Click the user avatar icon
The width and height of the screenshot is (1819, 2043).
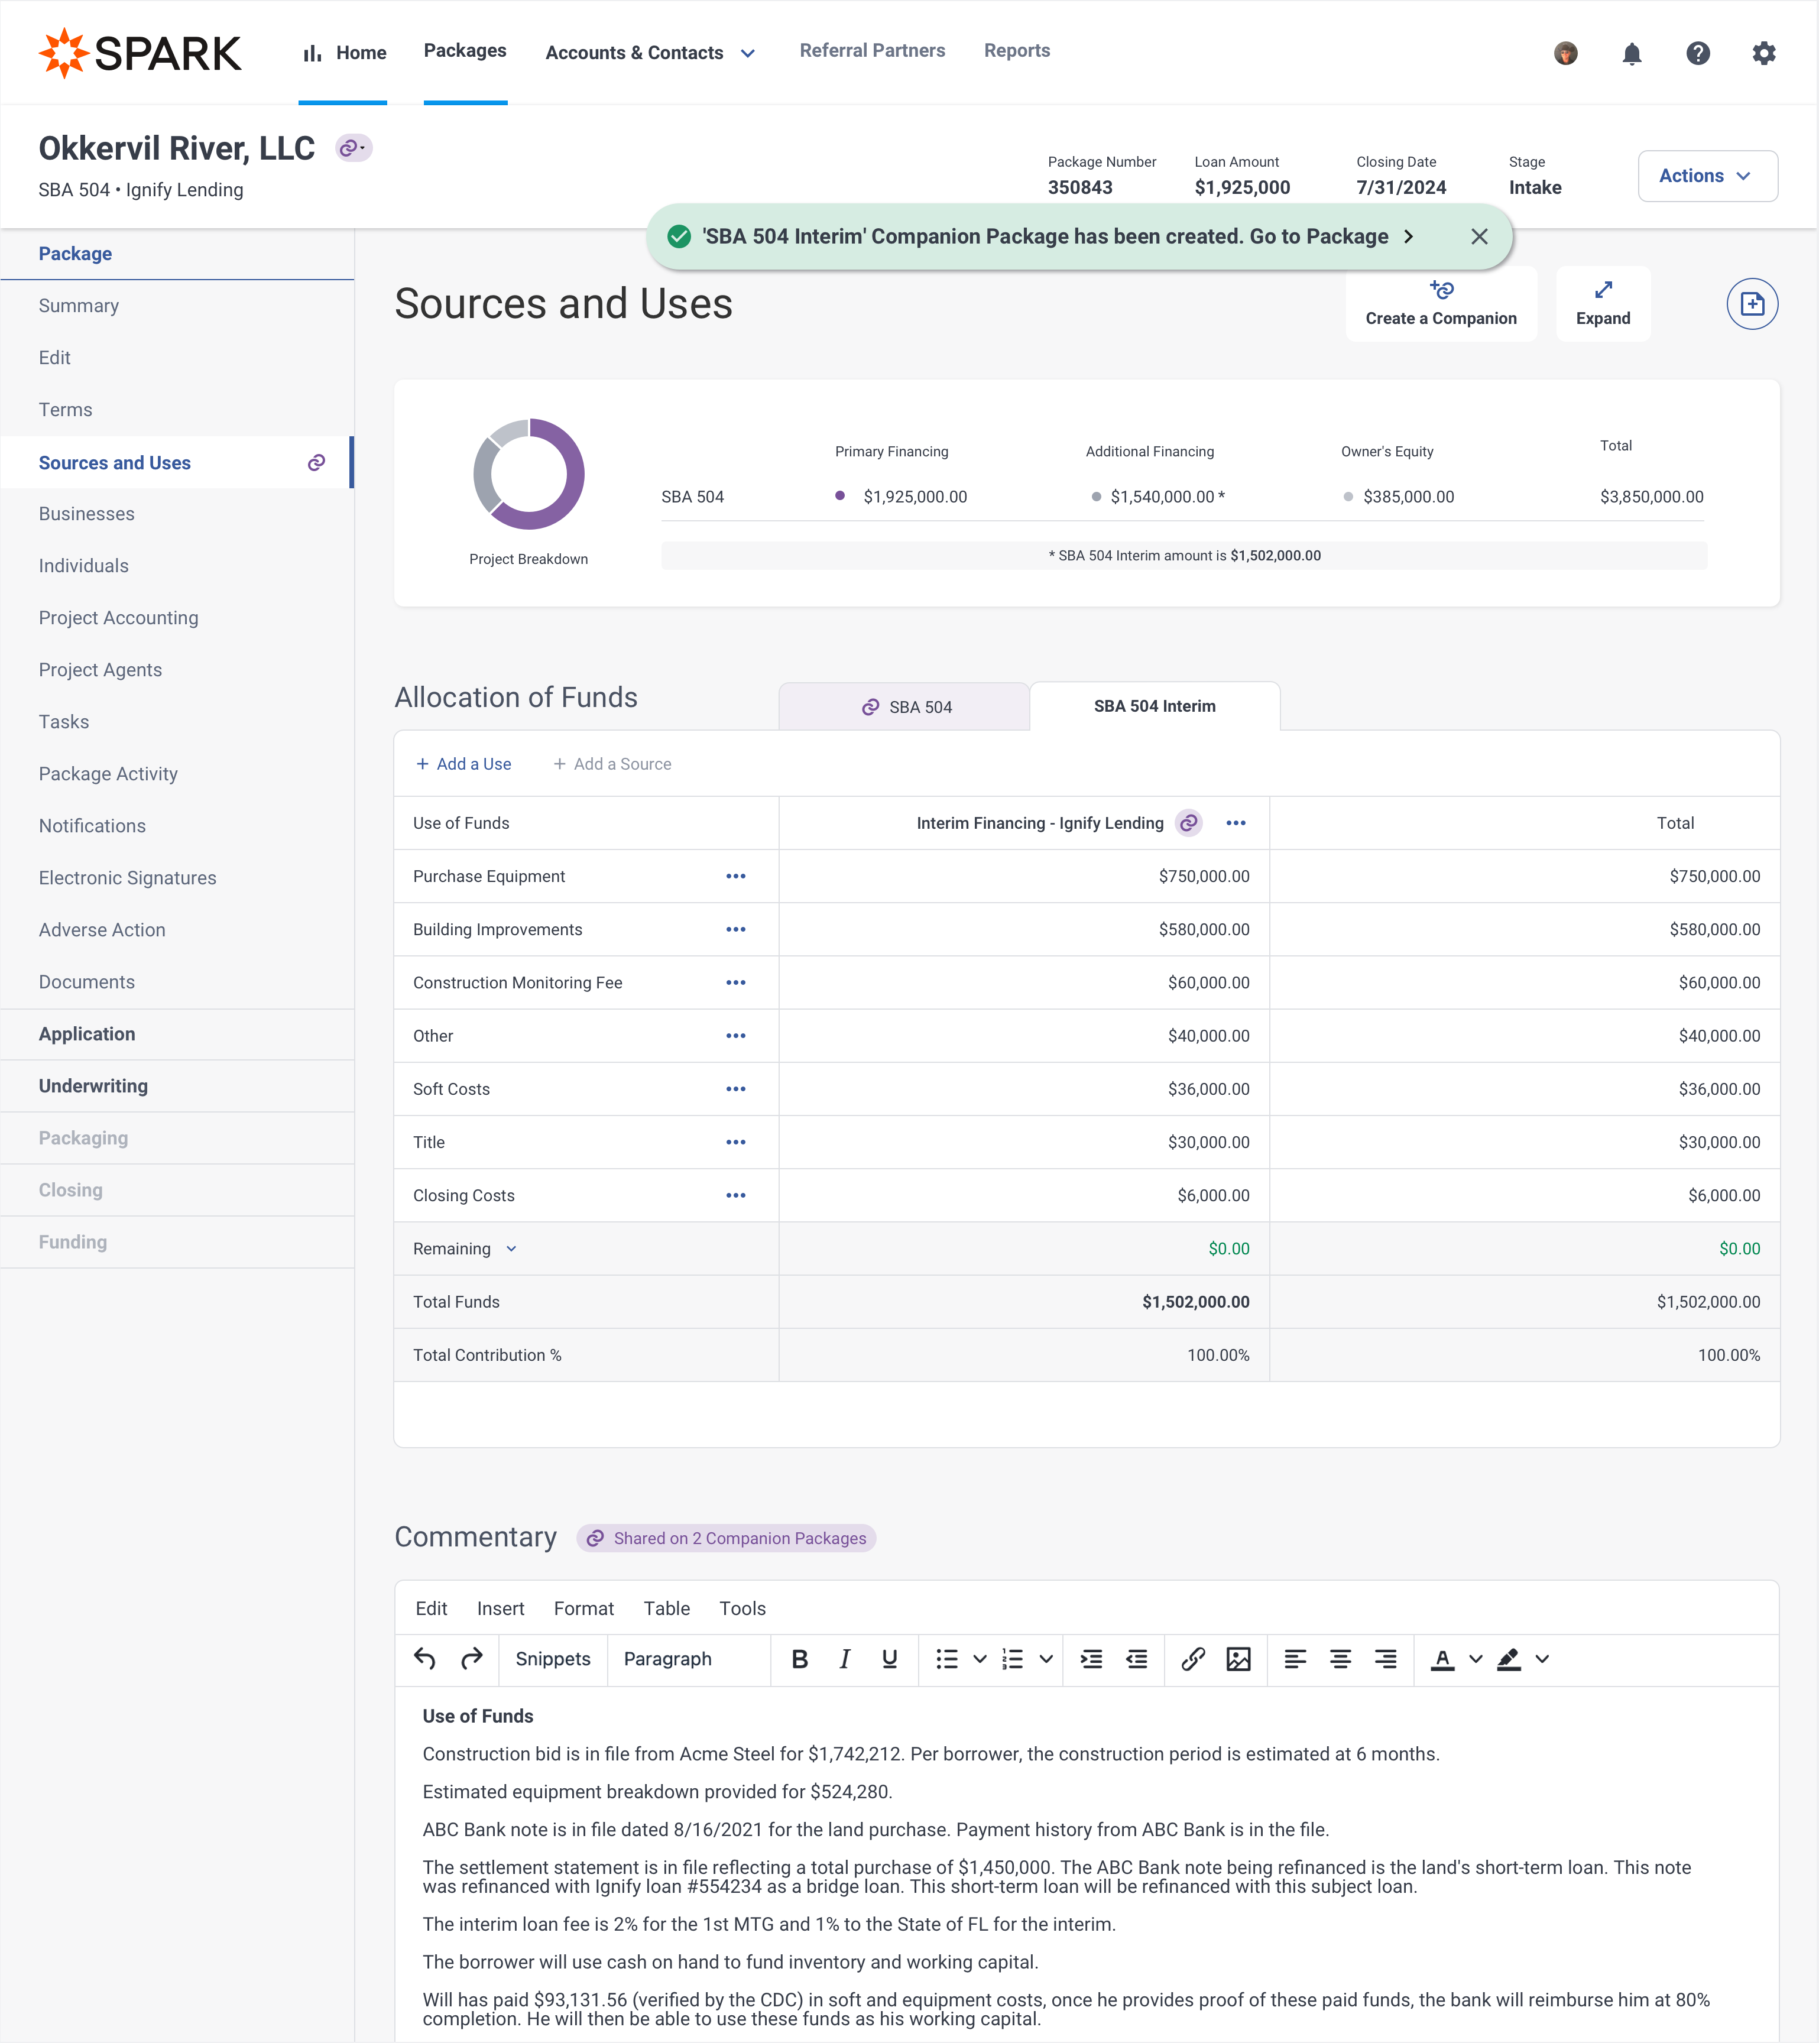click(x=1565, y=53)
